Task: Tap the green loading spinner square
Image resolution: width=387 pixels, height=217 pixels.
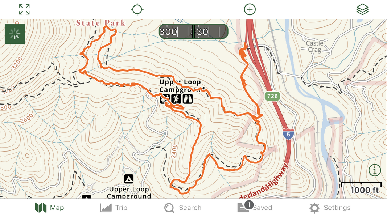Action: [15, 34]
